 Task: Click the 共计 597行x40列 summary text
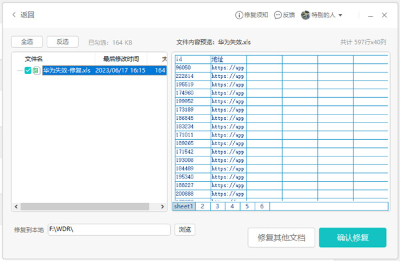pos(363,42)
